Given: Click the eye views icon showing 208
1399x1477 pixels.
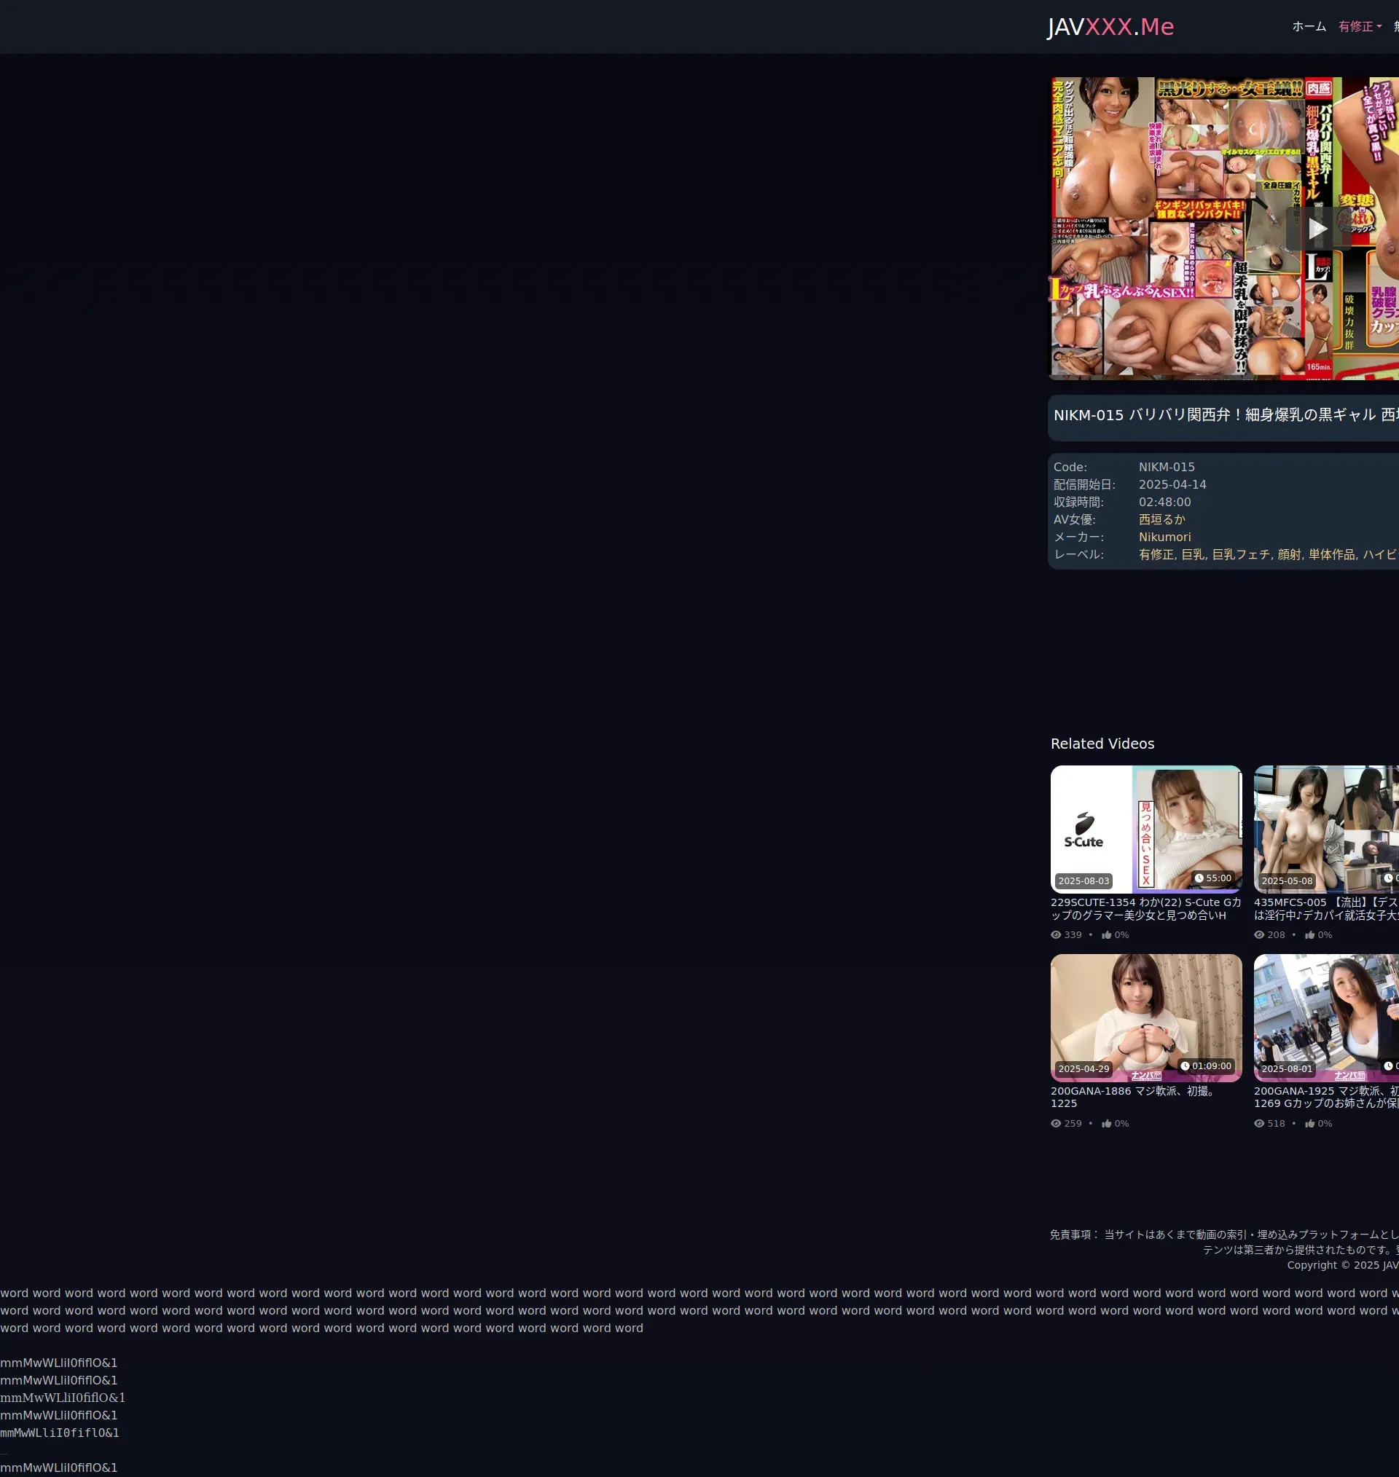Looking at the screenshot, I should click(1259, 934).
